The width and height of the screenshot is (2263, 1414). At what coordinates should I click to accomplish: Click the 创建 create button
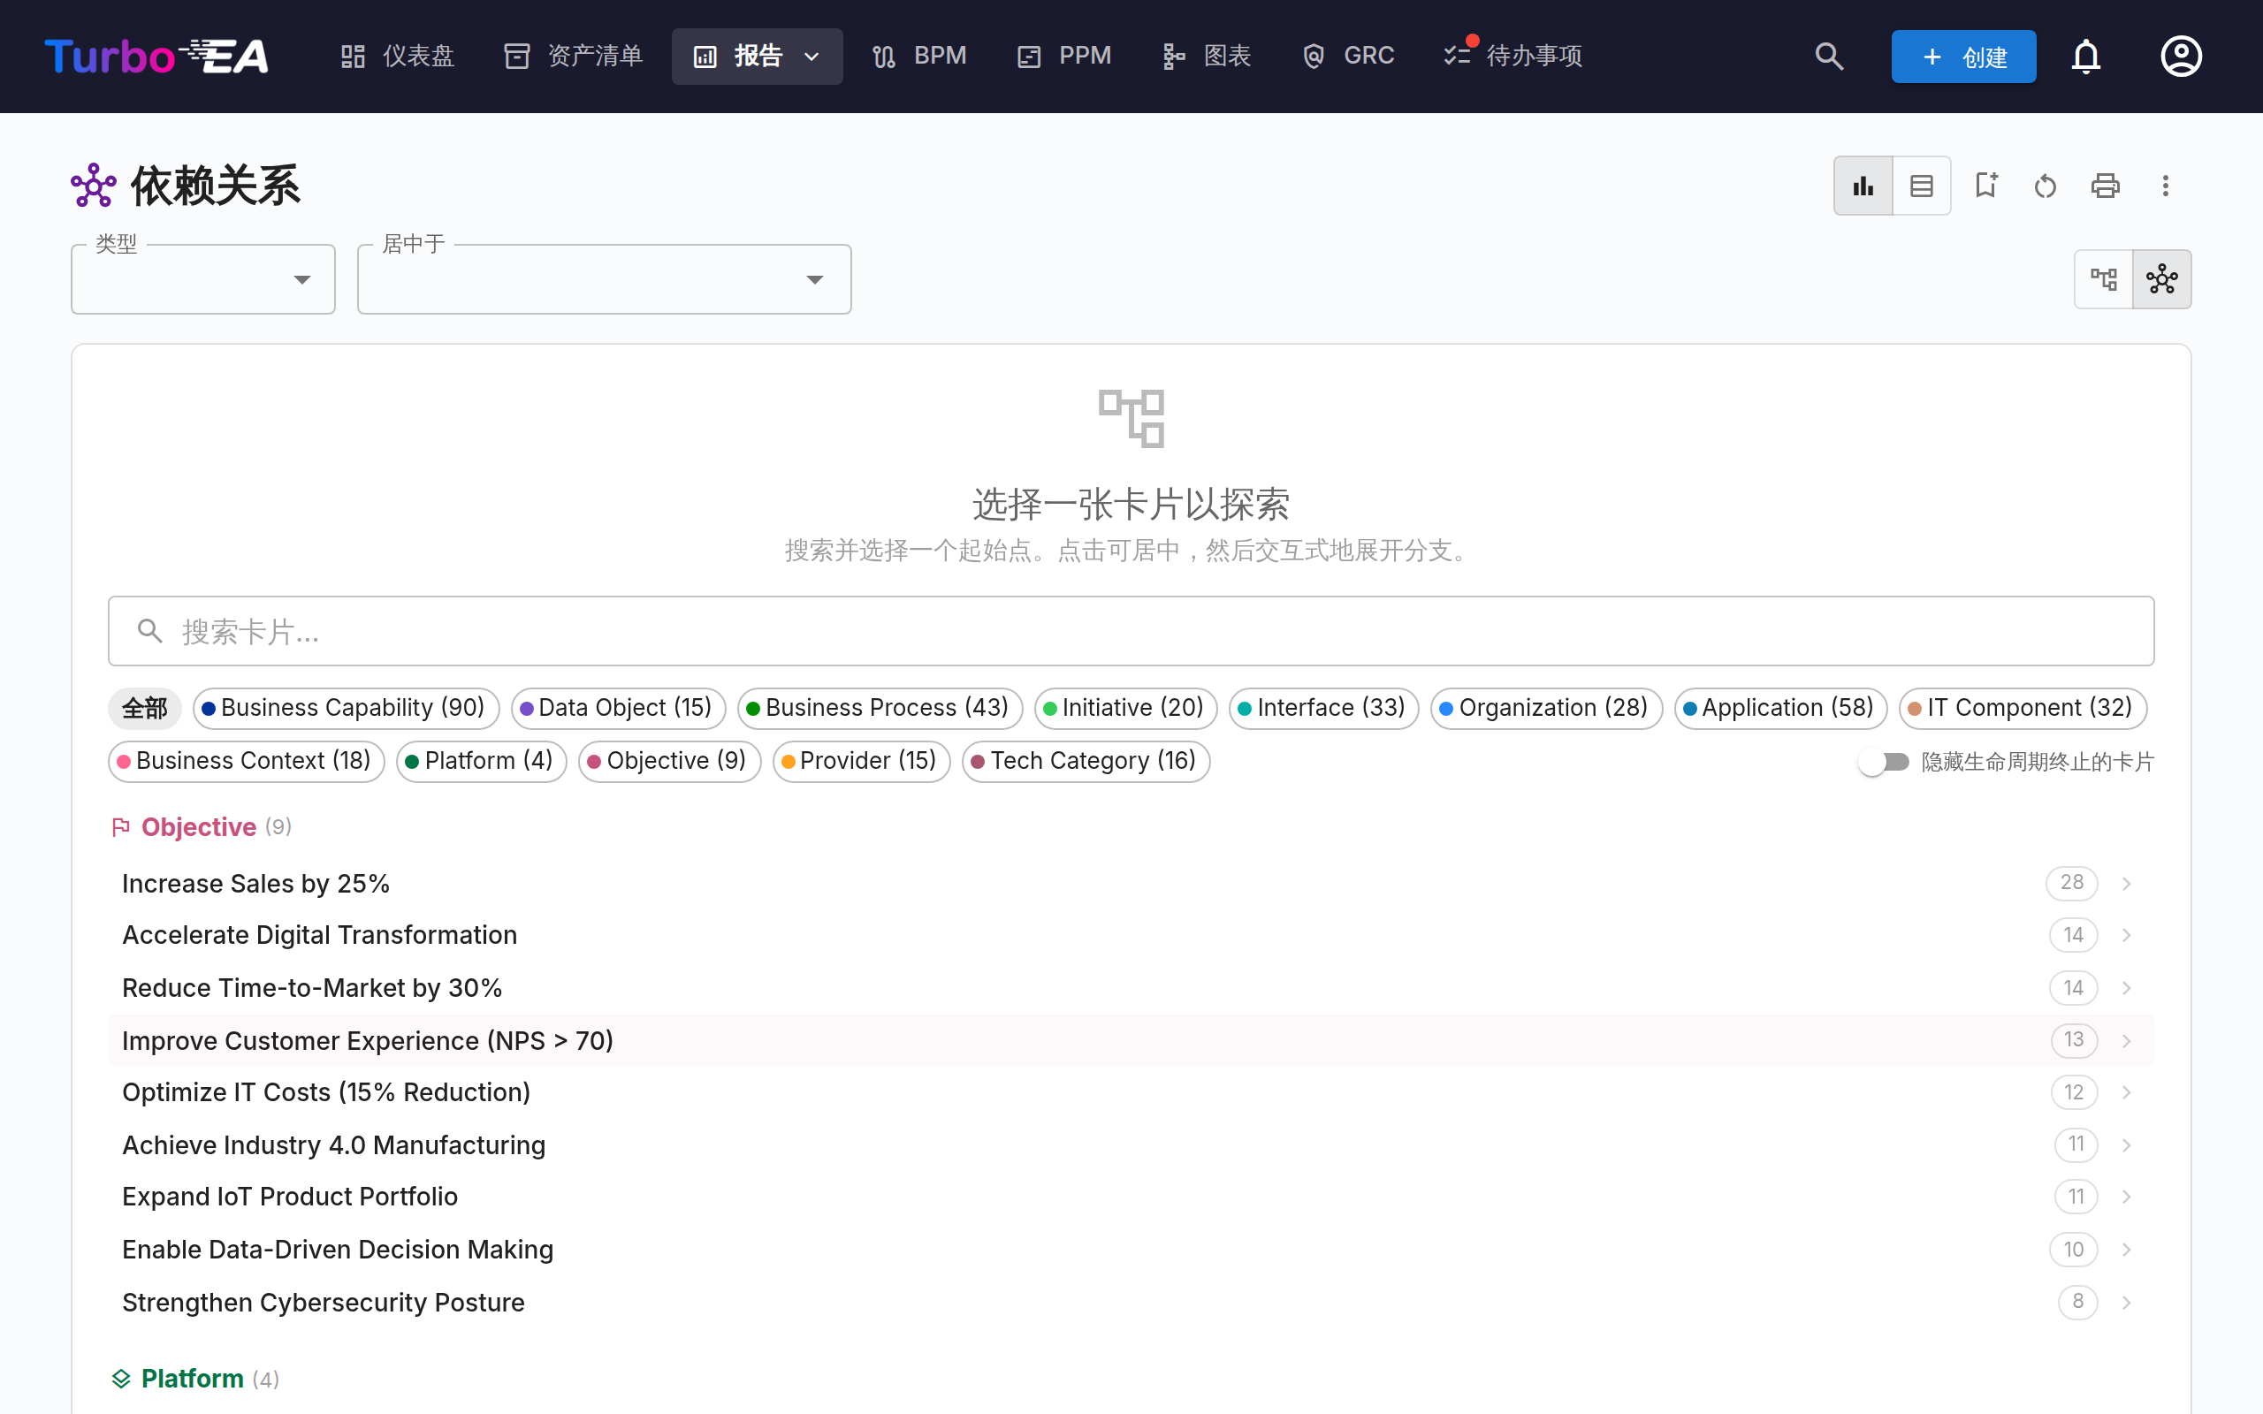(1963, 57)
